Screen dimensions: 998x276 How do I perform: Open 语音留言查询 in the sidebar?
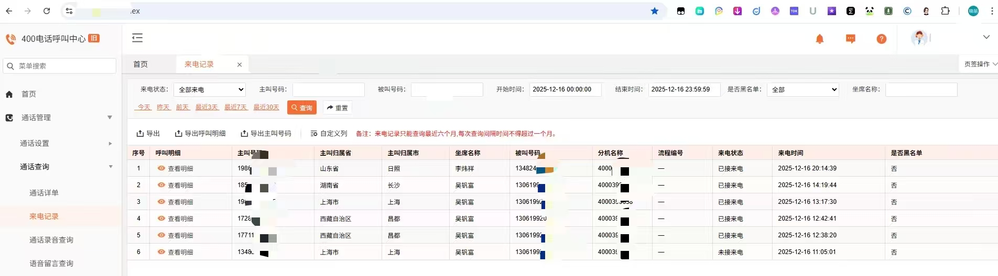click(51, 263)
